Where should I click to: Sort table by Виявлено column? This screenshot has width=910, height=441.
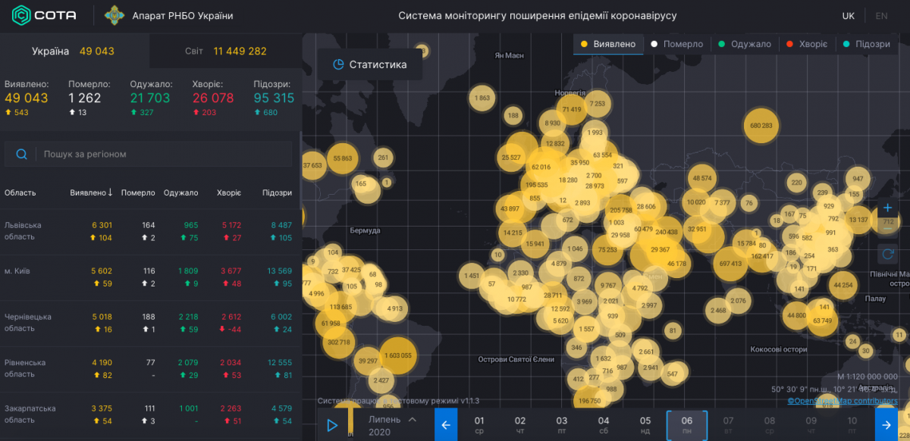(91, 192)
